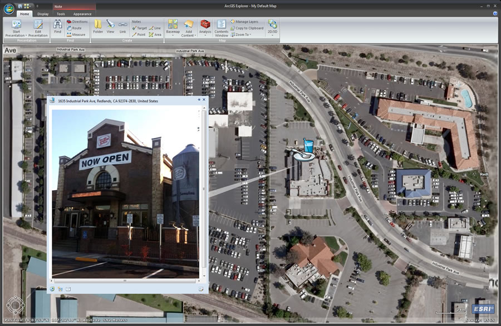Viewport: 501px width, 326px height.
Task: Expand the quick access toolbar customize arrow
Action: coord(37,6)
